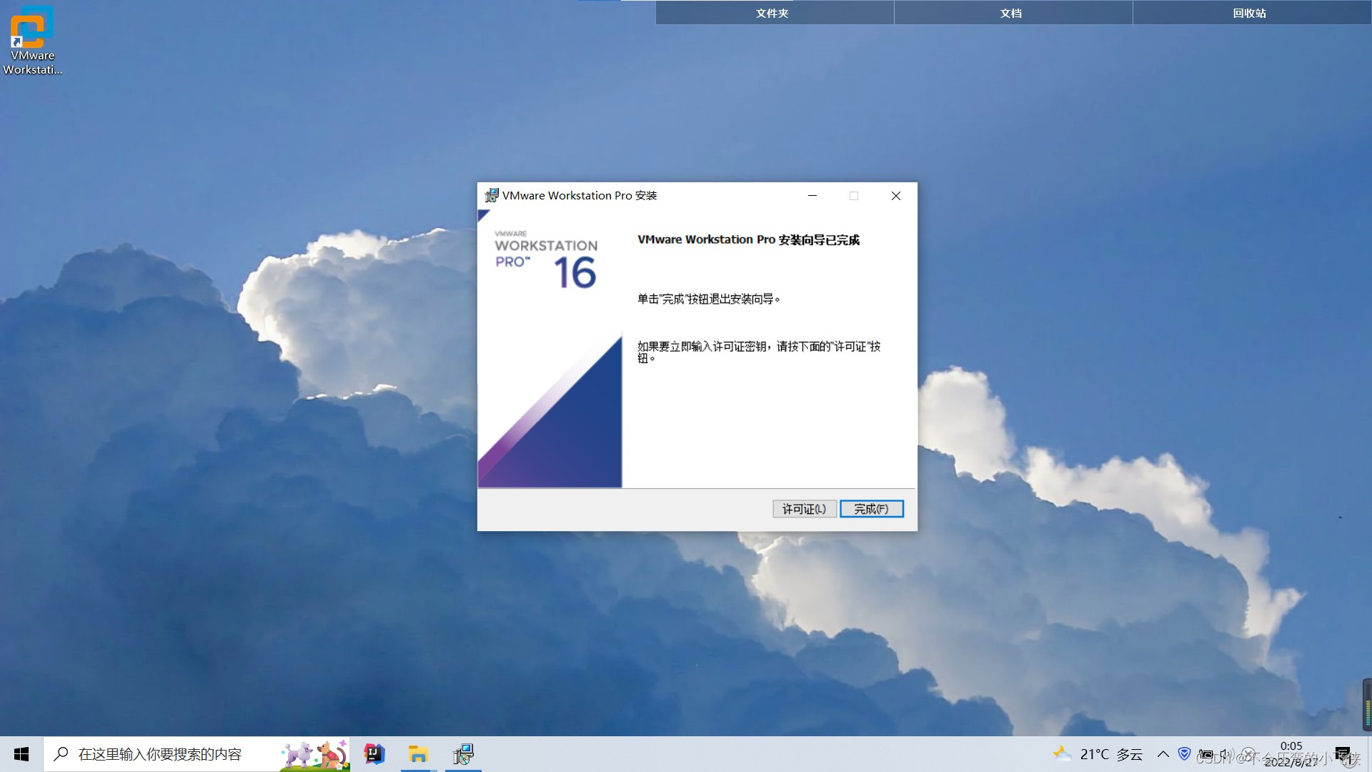Open IntelliJ IDEA from the taskbar

click(x=374, y=754)
